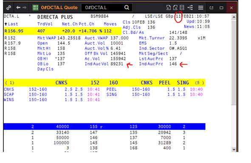Click the Mkt VWAP label
This screenshot has height=163, width=251.
pos(47,38)
